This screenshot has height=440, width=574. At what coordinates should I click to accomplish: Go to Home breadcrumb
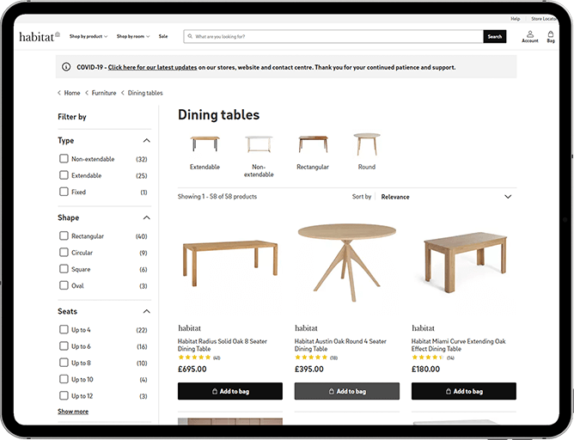72,93
